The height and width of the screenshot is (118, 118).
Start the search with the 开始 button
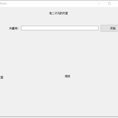109,28
